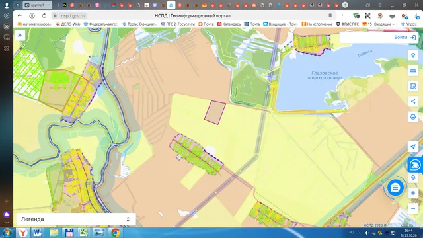Screen dimensions: 423x238
Task: Open the ПГС 2 Госуслуги bookmark
Action: click(x=178, y=24)
